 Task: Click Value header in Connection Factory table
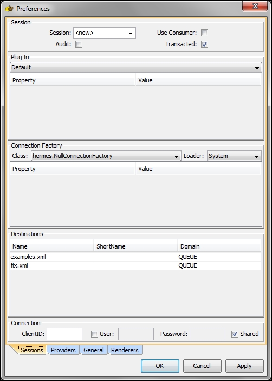point(198,169)
